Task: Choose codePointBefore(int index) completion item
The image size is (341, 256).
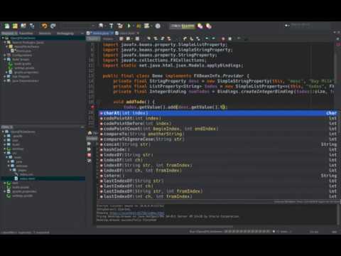Action: pos(218,124)
